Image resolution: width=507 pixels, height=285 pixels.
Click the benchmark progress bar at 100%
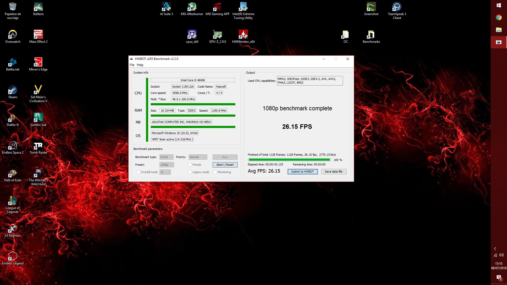[x=289, y=160]
